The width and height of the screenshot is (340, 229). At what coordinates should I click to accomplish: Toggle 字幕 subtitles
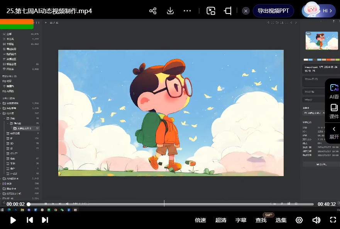click(241, 220)
